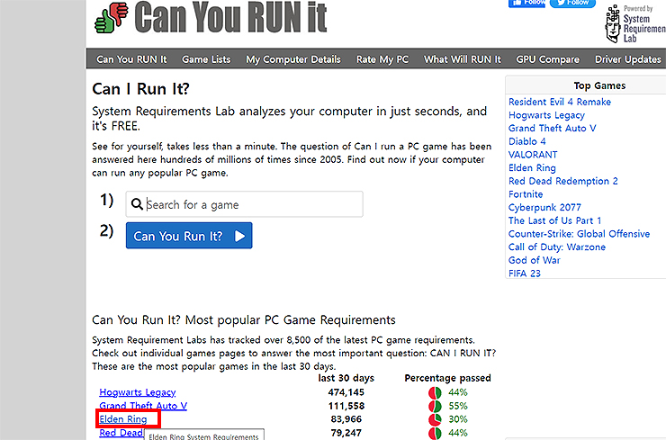Click the 'Top Games' panel heading

coord(599,85)
